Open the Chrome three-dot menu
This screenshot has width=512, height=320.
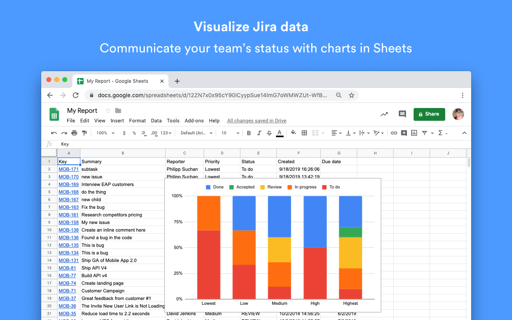click(462, 95)
